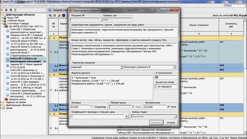Click the briefcase icon of Сводные сметы
Image resolution: width=247 pixels, height=139 pixels.
point(6,99)
